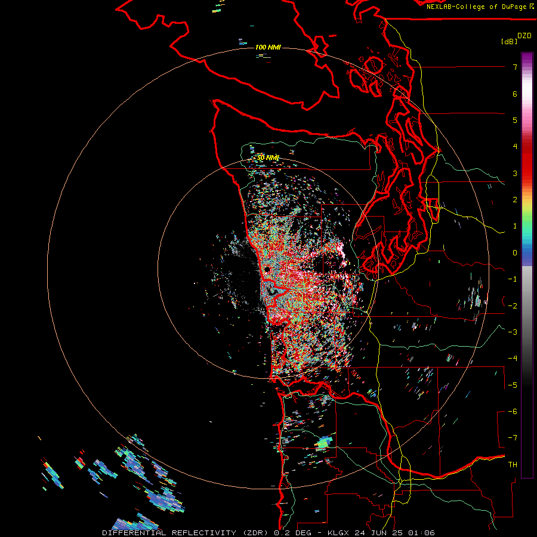Click the DIFFERENTIAL REFLECTIVITY (ZDR) caption text
The image size is (537, 537).
coord(186,533)
